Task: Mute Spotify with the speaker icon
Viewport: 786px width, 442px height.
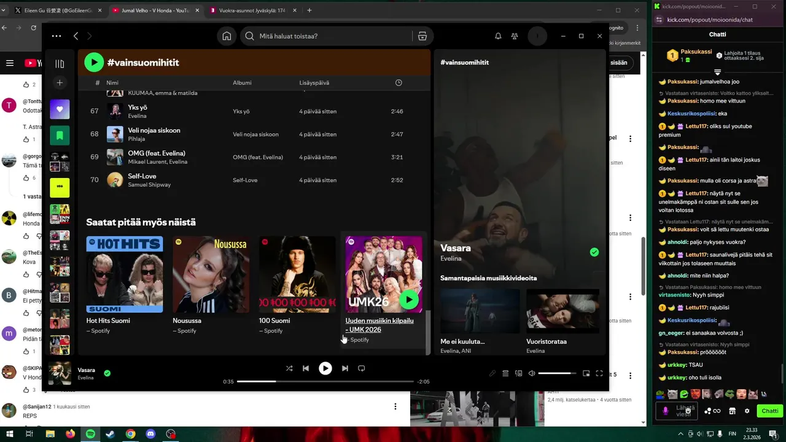Action: 532,373
